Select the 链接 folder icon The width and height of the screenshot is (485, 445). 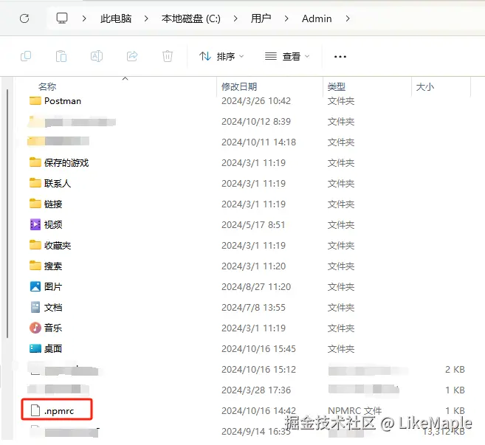click(x=35, y=204)
